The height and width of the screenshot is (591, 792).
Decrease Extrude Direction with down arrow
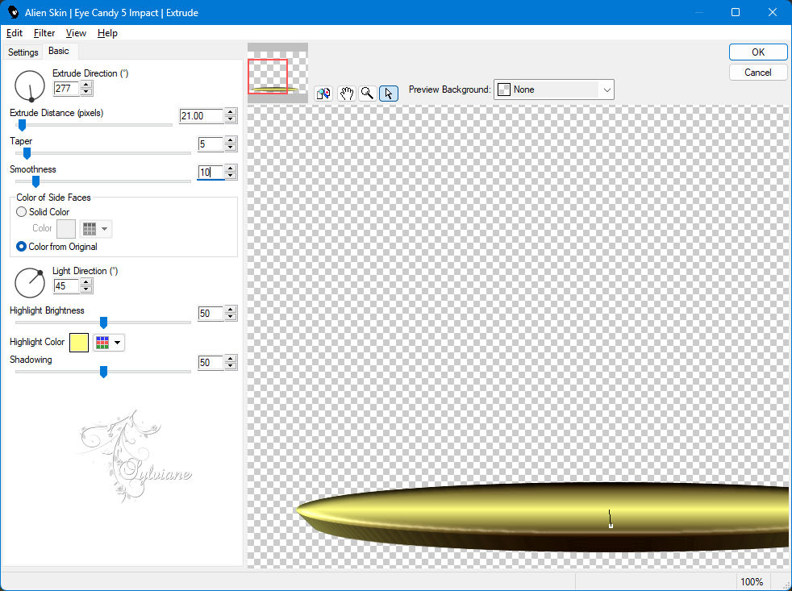coord(86,92)
